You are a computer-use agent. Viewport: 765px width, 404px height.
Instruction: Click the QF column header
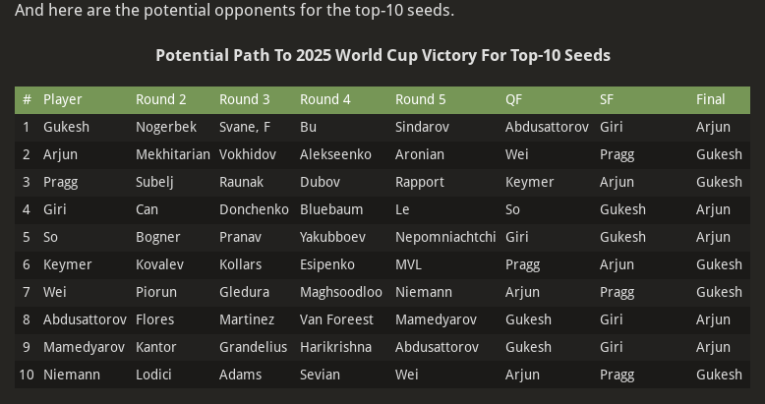pyautogui.click(x=514, y=99)
